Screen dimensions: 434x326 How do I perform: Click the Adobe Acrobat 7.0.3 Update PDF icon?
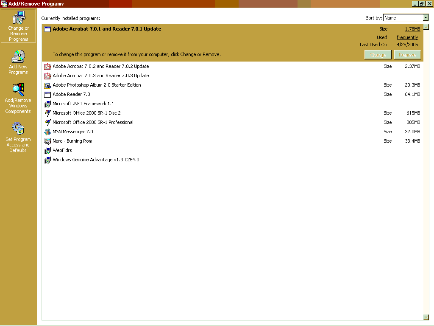pyautogui.click(x=47, y=76)
